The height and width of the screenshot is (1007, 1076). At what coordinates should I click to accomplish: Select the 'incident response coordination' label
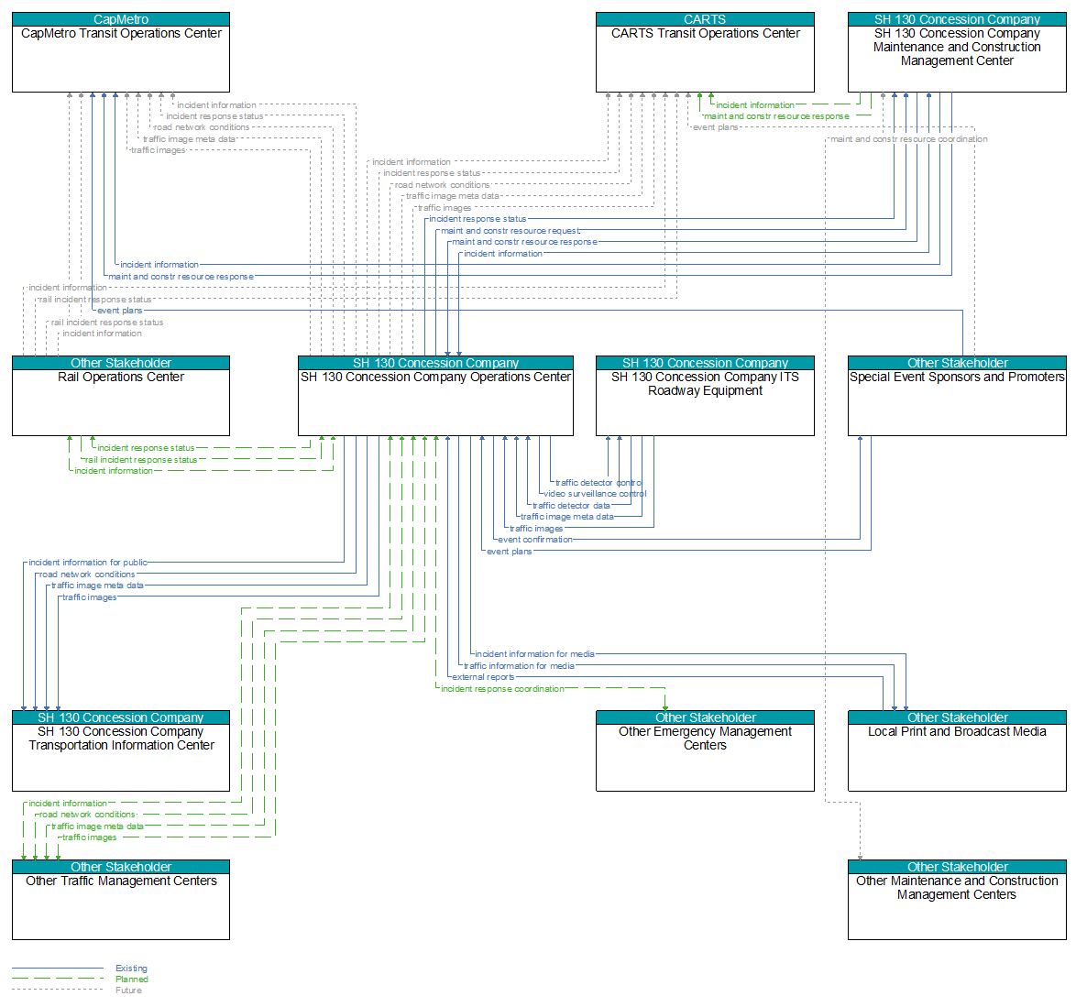(502, 689)
